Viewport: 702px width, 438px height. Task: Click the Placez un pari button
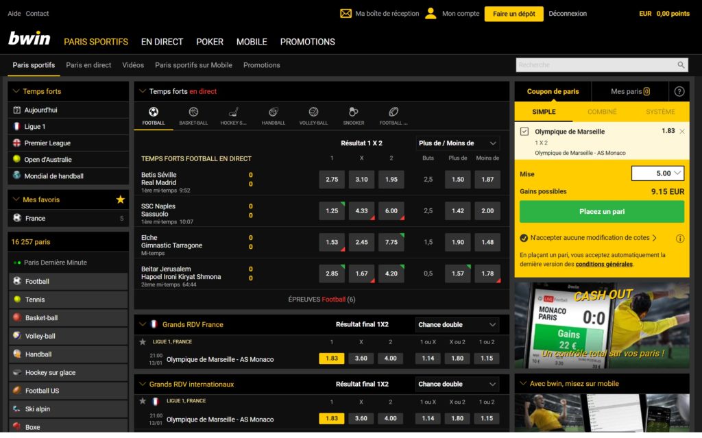[602, 211]
